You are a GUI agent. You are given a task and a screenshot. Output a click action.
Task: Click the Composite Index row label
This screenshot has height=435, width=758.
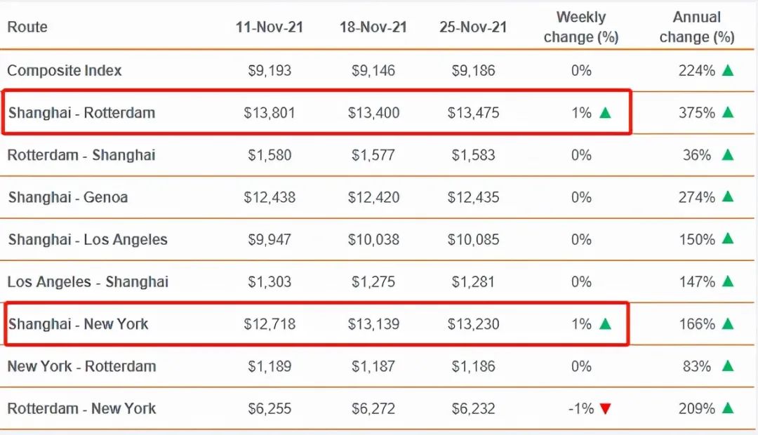coord(65,71)
